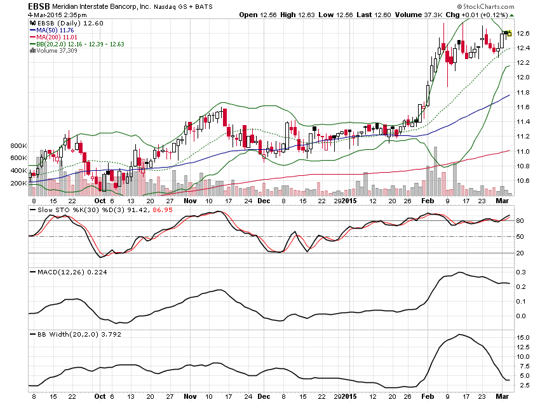Click the 10.0 BB Width scale label
Screen dimensions: 540x402
pos(523,356)
